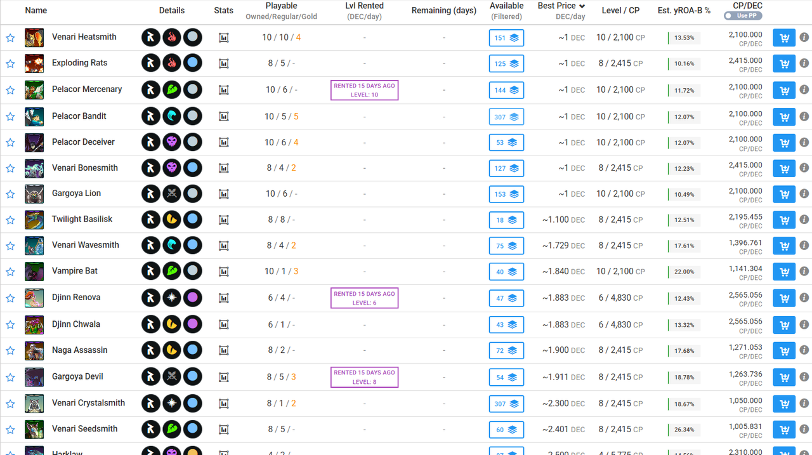The image size is (812, 455).
Task: Click the dragon icon for Twilight Basilisk
Action: pyautogui.click(x=172, y=220)
